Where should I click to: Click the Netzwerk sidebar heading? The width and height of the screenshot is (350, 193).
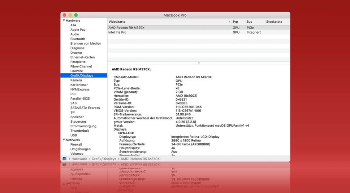tap(73, 140)
